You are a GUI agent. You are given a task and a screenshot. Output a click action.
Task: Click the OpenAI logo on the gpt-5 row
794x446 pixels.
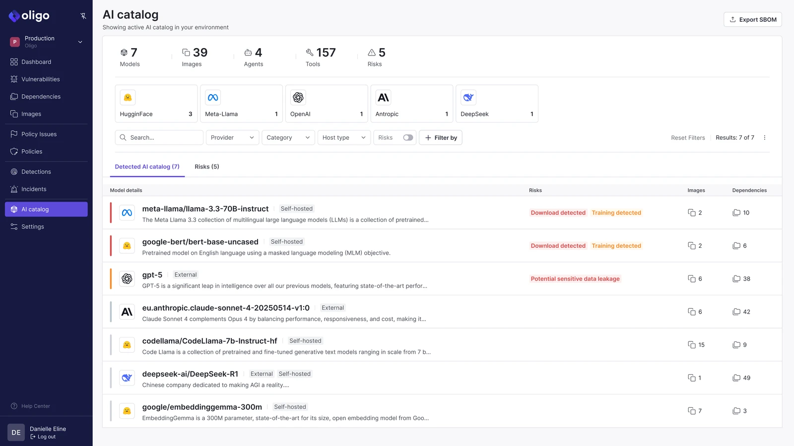pyautogui.click(x=127, y=279)
